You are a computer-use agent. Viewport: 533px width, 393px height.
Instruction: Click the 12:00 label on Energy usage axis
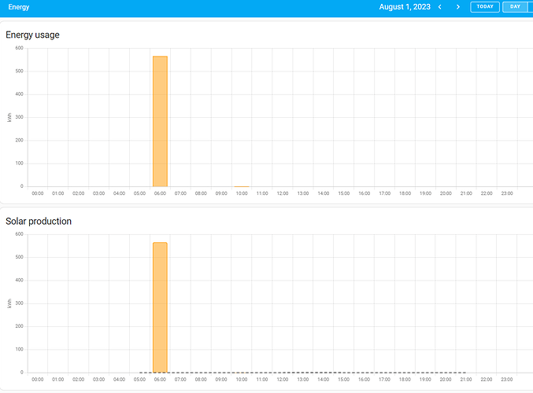point(283,193)
